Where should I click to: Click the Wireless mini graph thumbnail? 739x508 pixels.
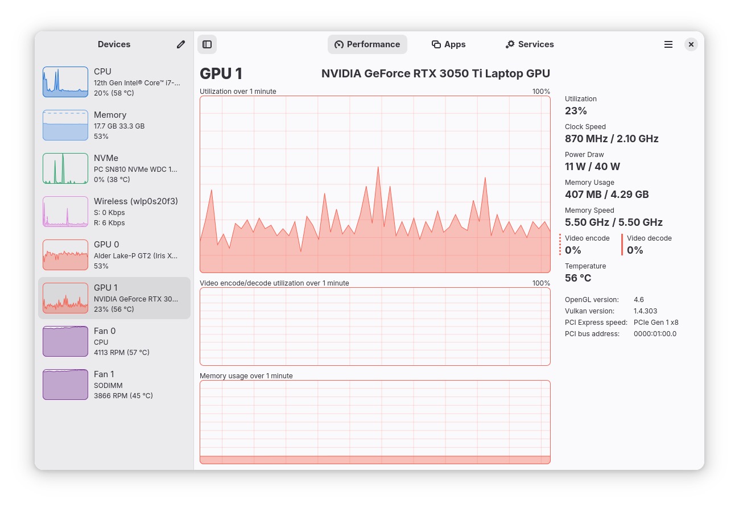[x=65, y=212]
